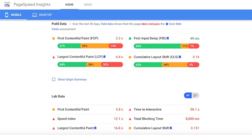Select the expanded Lab Data view toggle
This screenshot has height=135, width=252.
tap(195, 96)
